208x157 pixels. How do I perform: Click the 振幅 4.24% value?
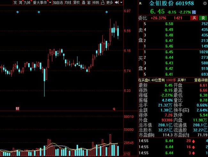pos(167,100)
